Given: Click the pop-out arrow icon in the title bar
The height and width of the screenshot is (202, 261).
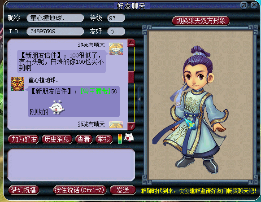Looking at the screenshot, I should pos(244,5).
